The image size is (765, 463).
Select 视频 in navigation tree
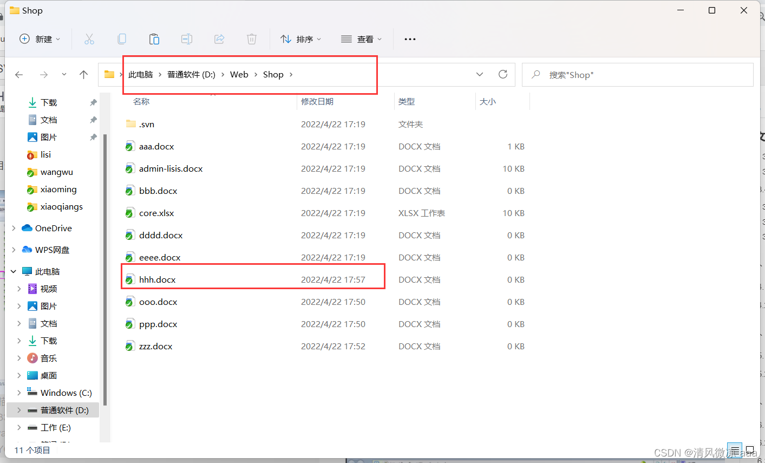(42, 289)
